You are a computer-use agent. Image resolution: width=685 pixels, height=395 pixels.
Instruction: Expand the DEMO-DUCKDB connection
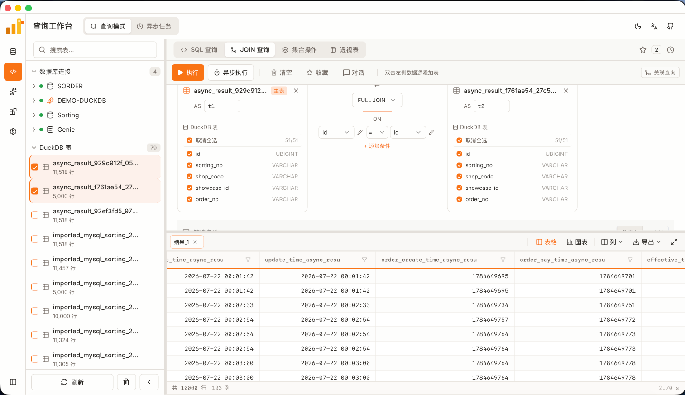click(x=34, y=101)
